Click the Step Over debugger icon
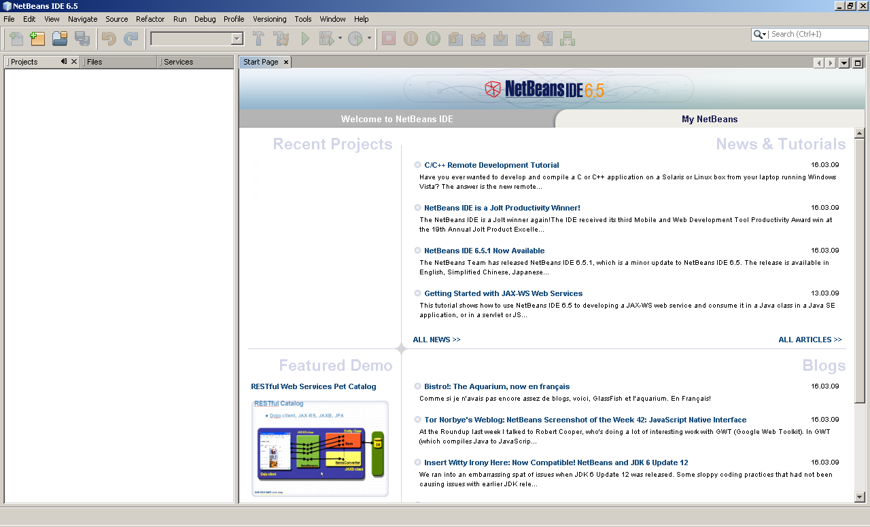This screenshot has width=870, height=527. pos(455,39)
